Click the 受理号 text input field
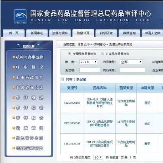Viewport: 163px width, 163px height. tap(90, 70)
